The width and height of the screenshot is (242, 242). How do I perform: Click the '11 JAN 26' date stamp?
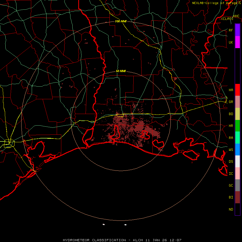(x=156, y=240)
